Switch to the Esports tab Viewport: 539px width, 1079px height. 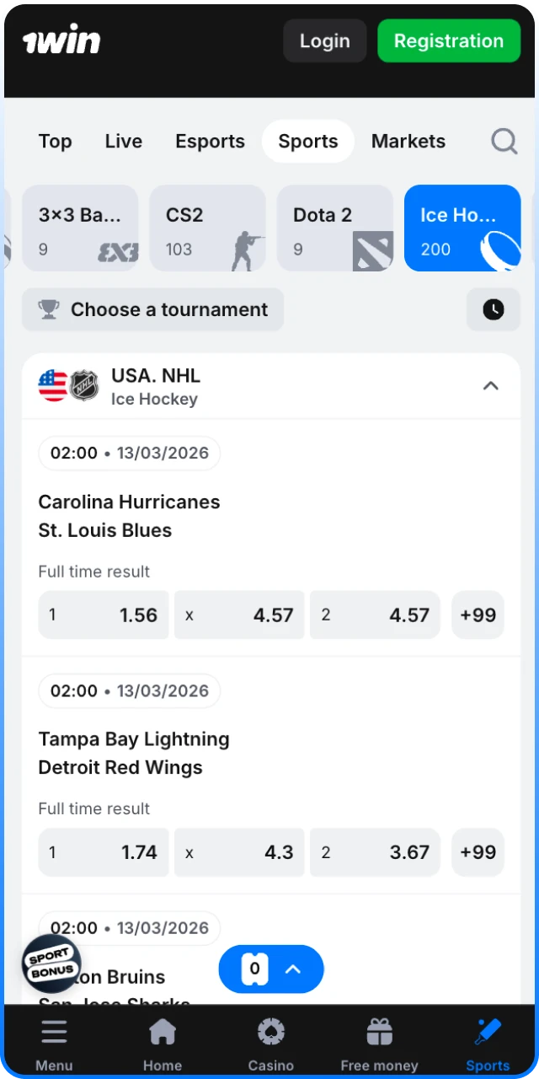210,141
